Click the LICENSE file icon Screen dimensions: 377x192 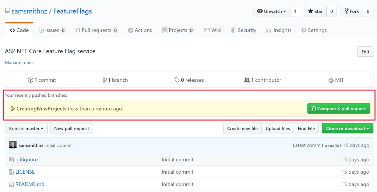(11, 172)
